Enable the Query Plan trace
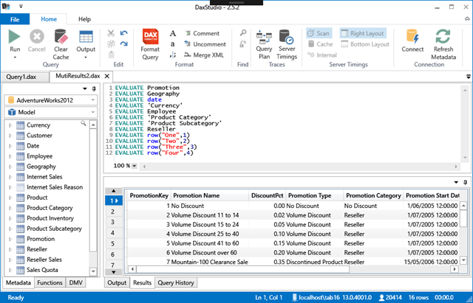 [x=264, y=45]
